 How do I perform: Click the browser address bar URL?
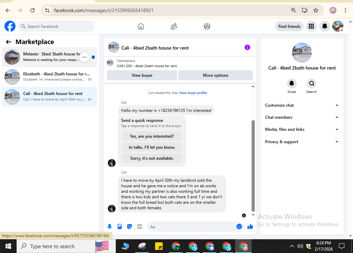pyautogui.click(x=104, y=10)
